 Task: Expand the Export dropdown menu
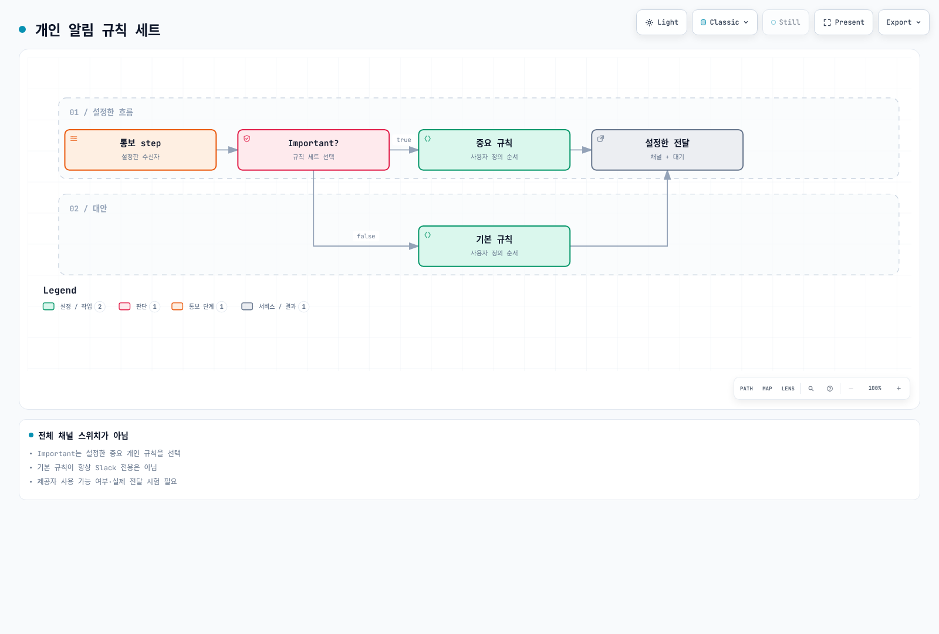[x=904, y=22]
